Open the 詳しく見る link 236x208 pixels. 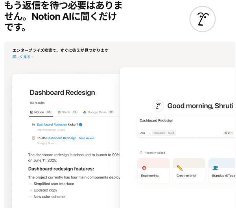pos(23,57)
